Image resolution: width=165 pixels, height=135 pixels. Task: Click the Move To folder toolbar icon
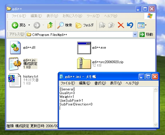pos(102,25)
